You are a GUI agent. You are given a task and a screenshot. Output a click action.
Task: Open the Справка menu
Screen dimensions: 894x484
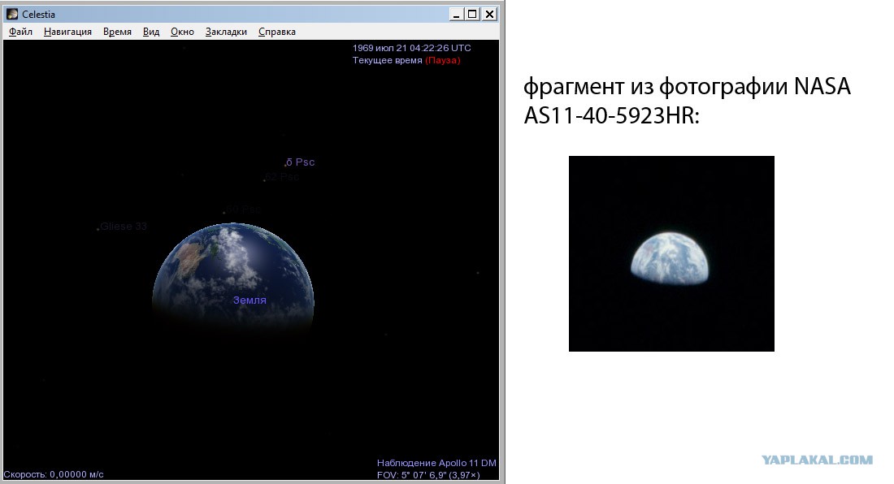coord(277,32)
